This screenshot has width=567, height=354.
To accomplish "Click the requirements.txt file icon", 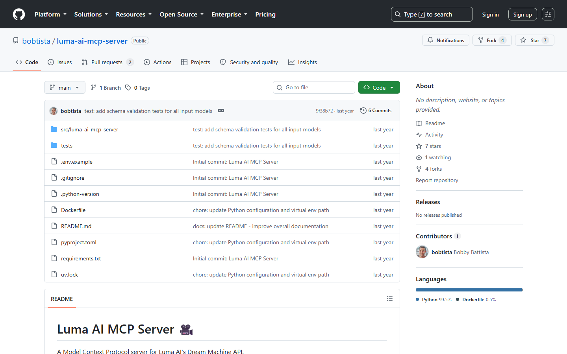I will pyautogui.click(x=54, y=258).
